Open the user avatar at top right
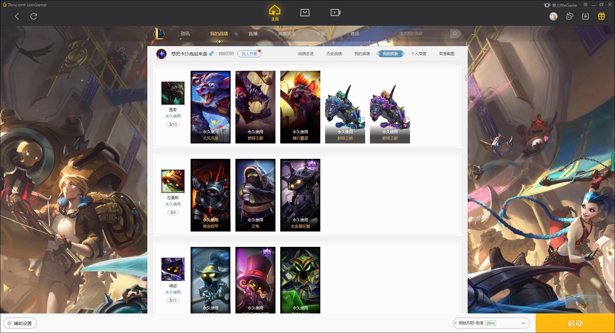The image size is (615, 333). pyautogui.click(x=553, y=16)
